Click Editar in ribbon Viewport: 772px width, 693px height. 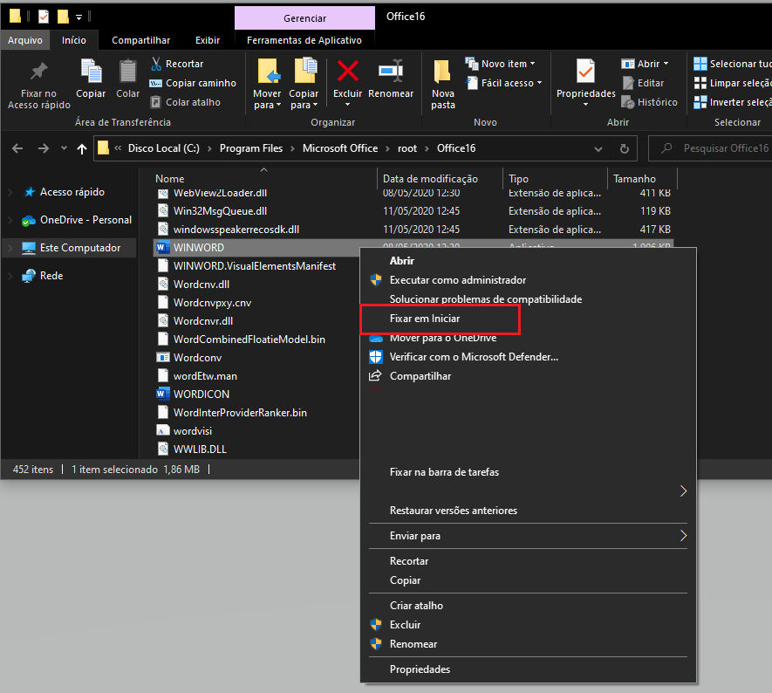(x=643, y=83)
